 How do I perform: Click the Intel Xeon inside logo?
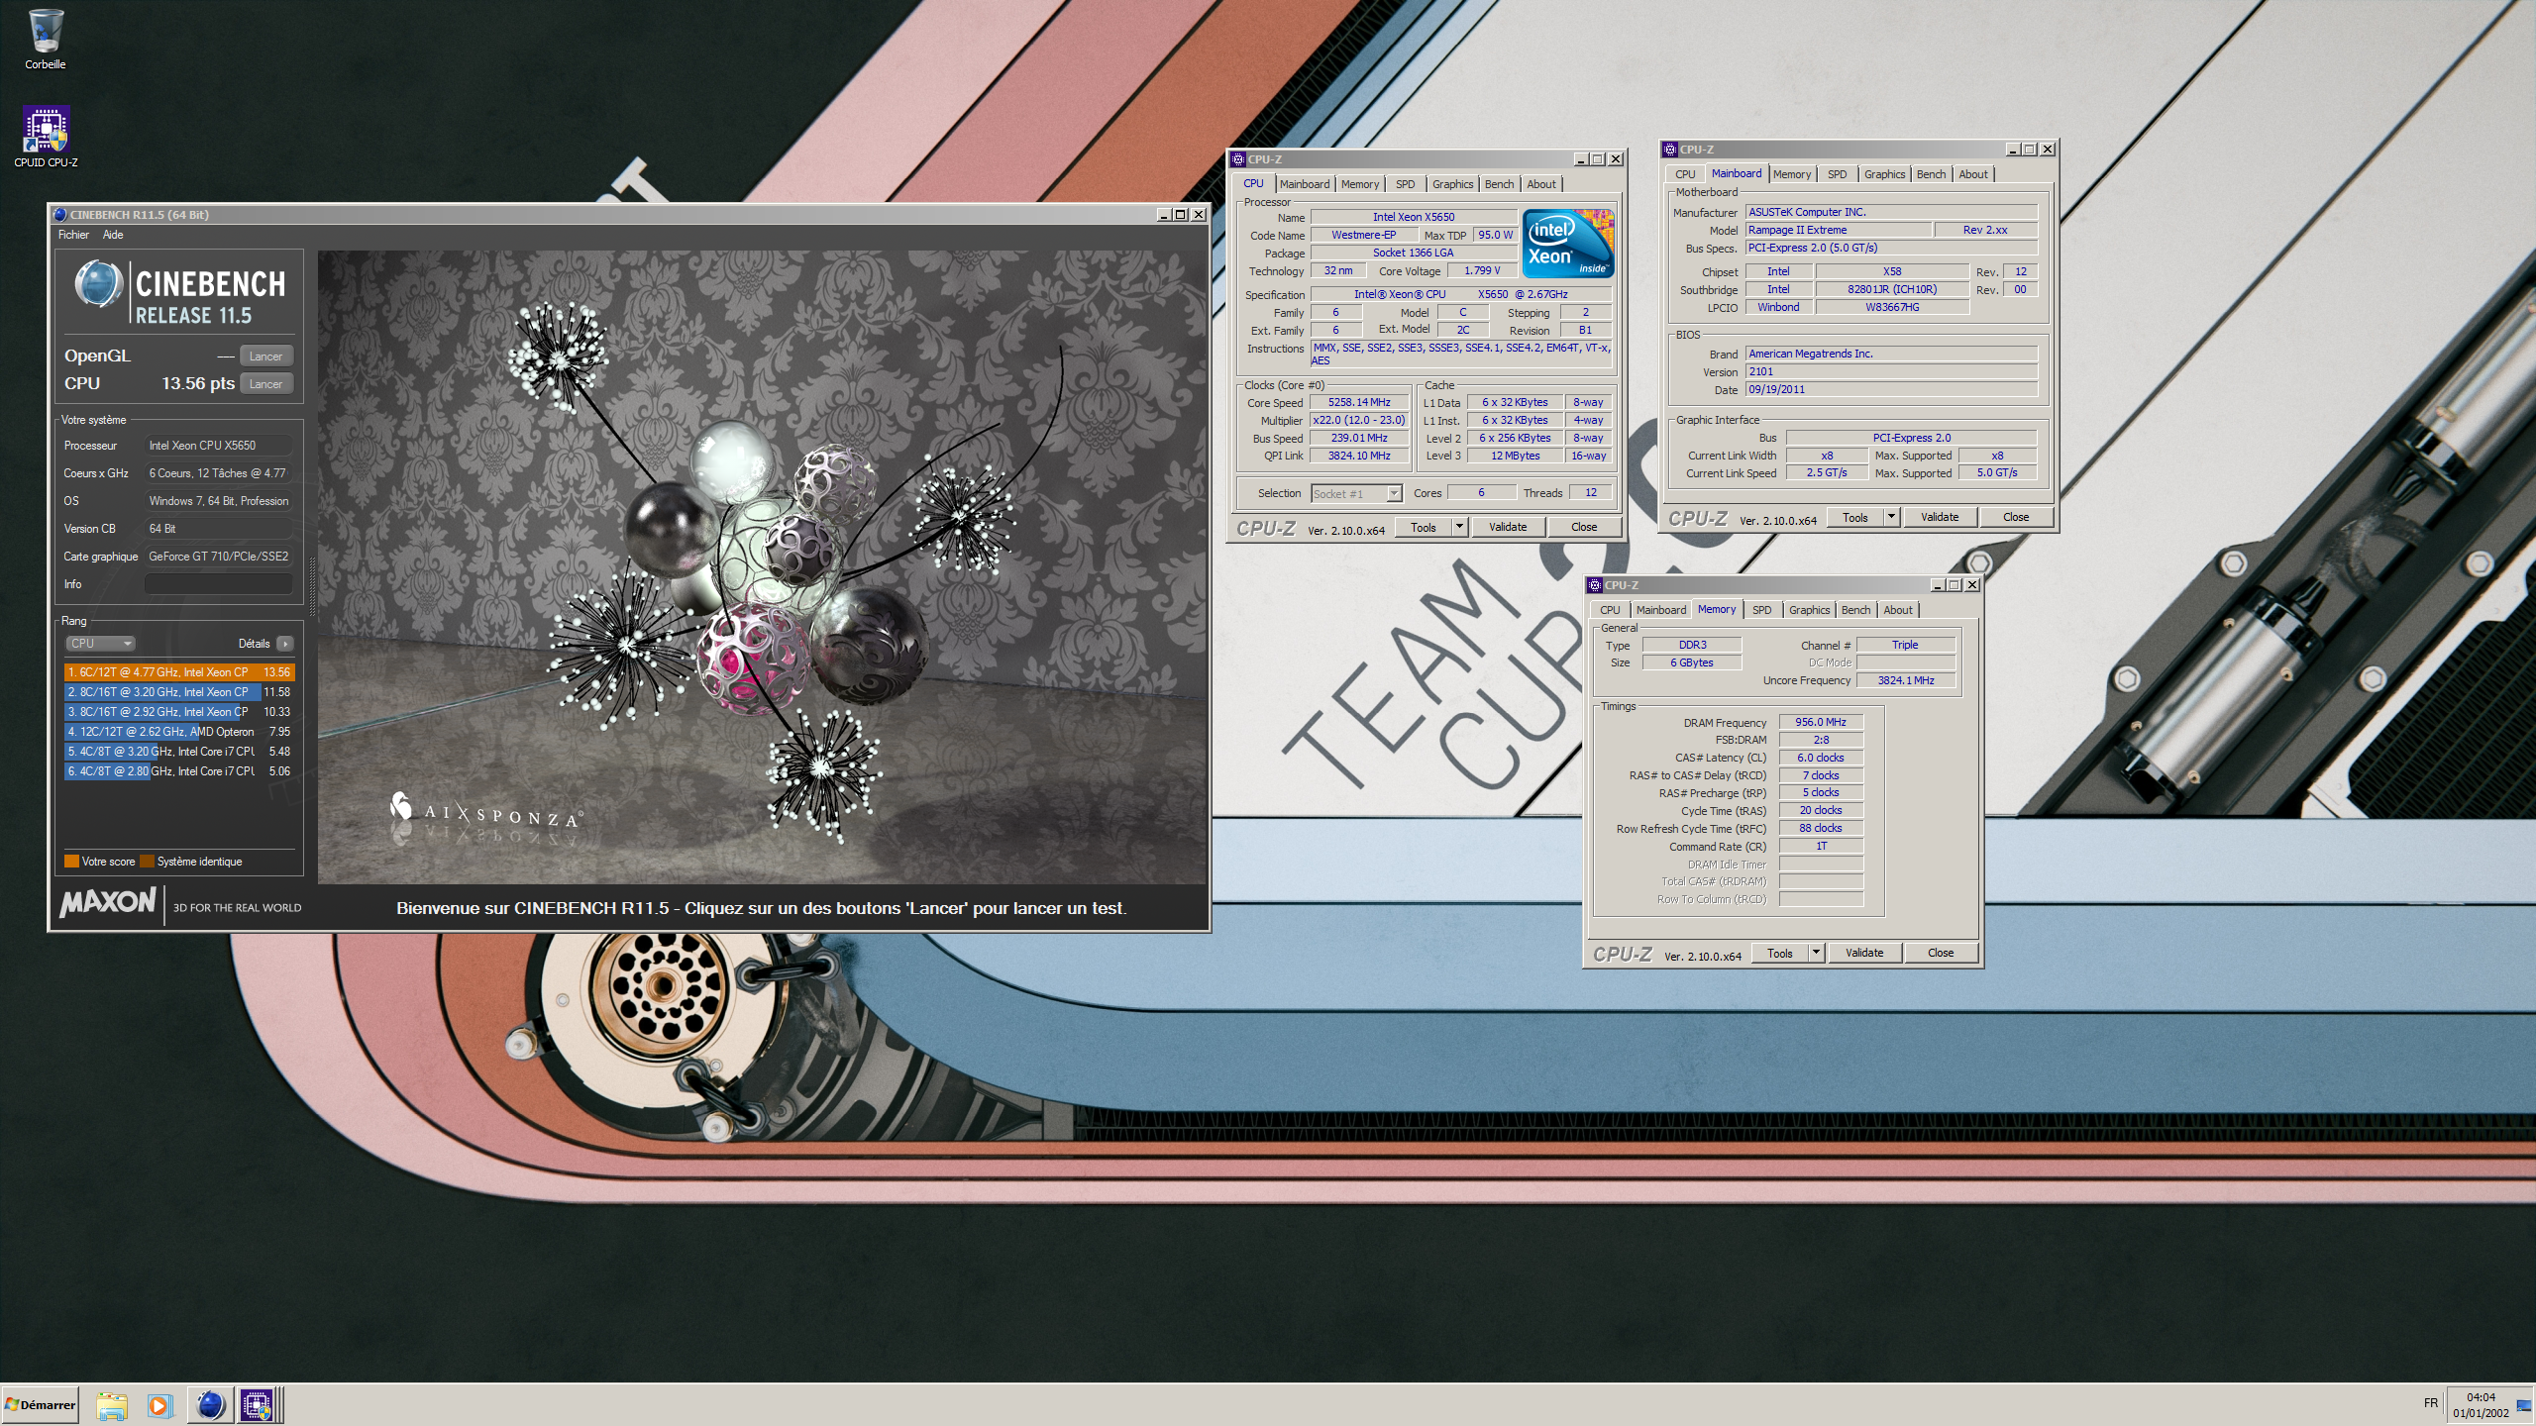click(1568, 244)
